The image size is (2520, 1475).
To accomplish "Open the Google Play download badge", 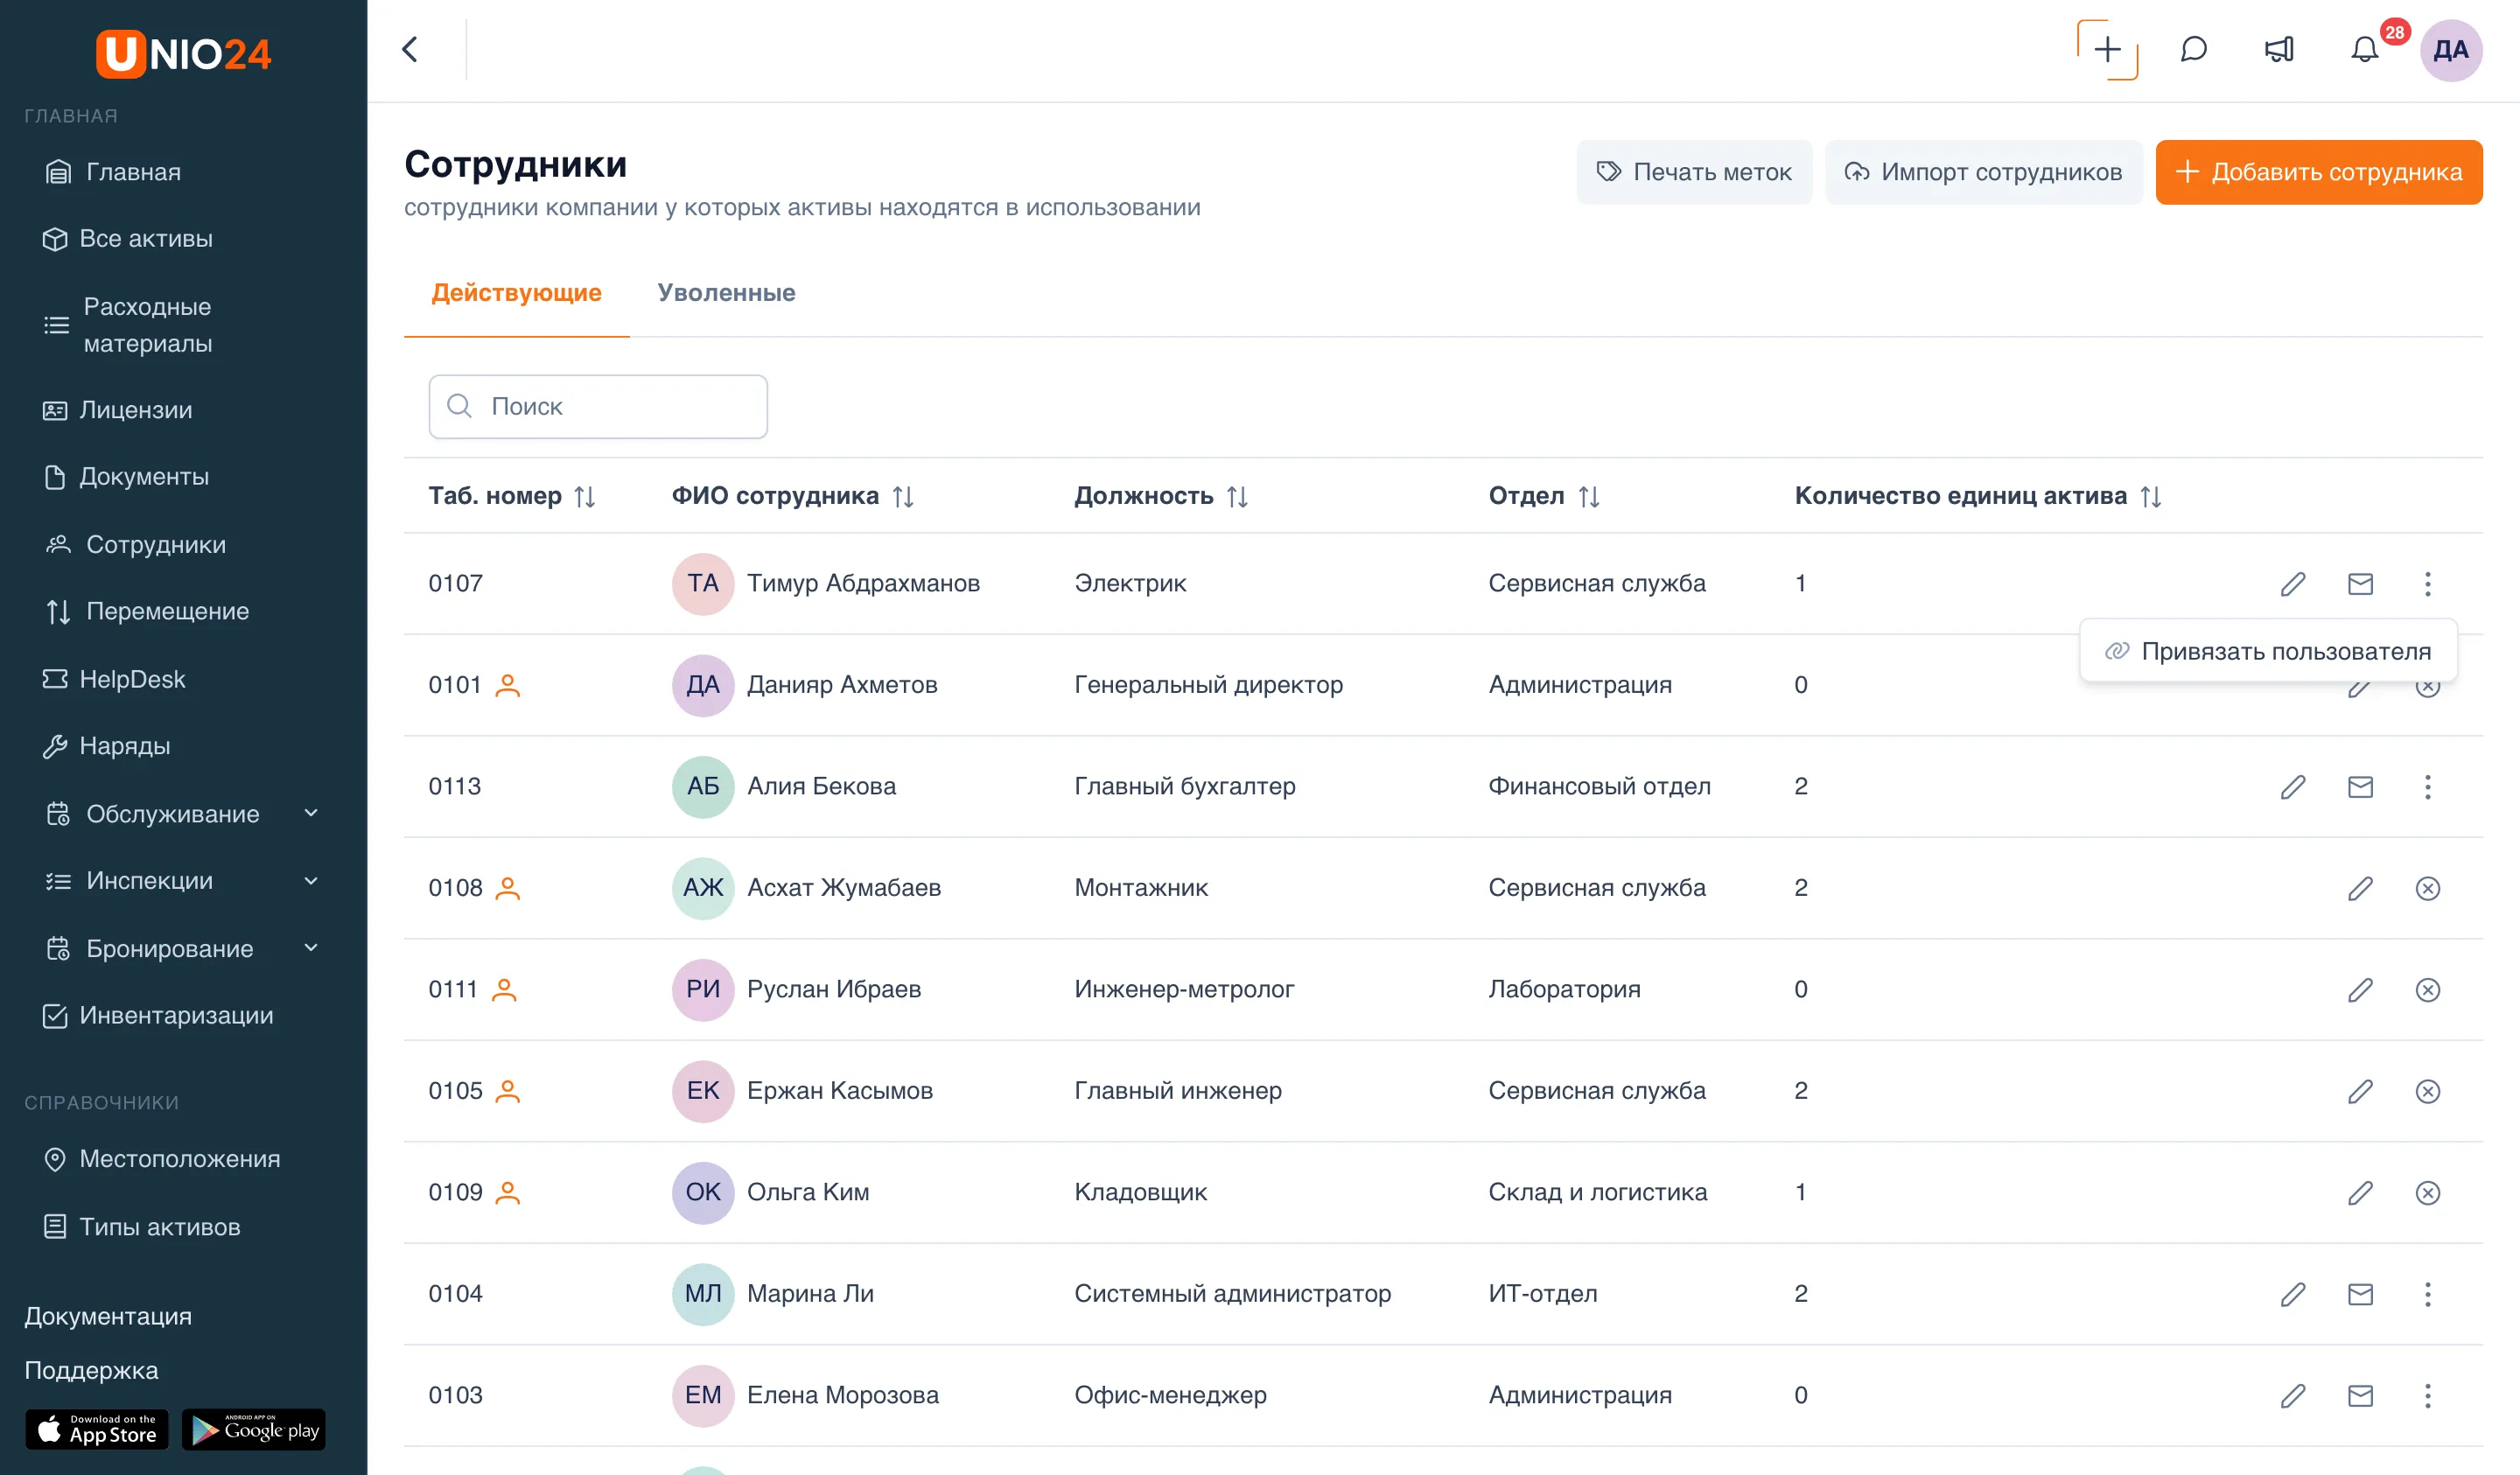I will 254,1430.
